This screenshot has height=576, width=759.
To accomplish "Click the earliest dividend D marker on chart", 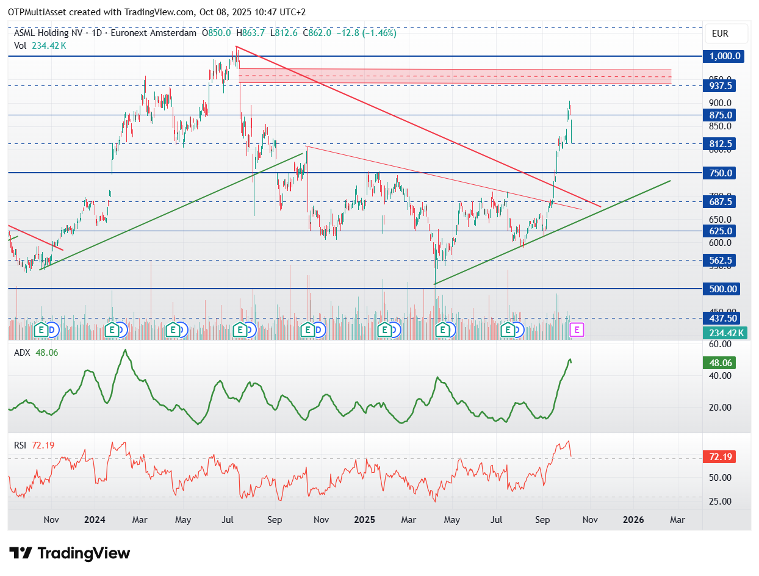I will 52,330.
